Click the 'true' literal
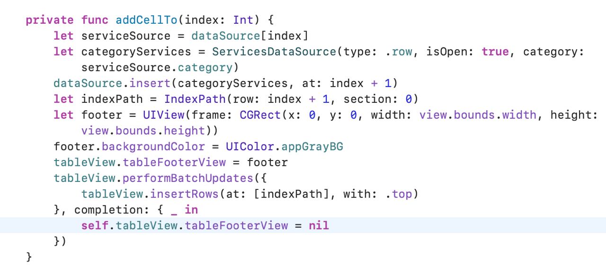The image size is (606, 268). pyautogui.click(x=495, y=52)
